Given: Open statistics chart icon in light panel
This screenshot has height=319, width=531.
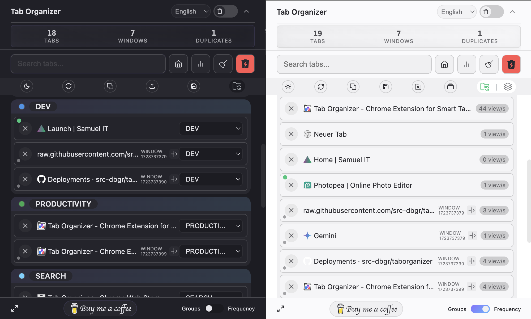Looking at the screenshot, I should click(467, 64).
